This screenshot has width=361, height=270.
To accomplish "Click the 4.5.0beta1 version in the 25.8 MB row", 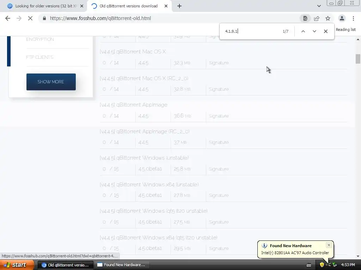I will [150, 169].
